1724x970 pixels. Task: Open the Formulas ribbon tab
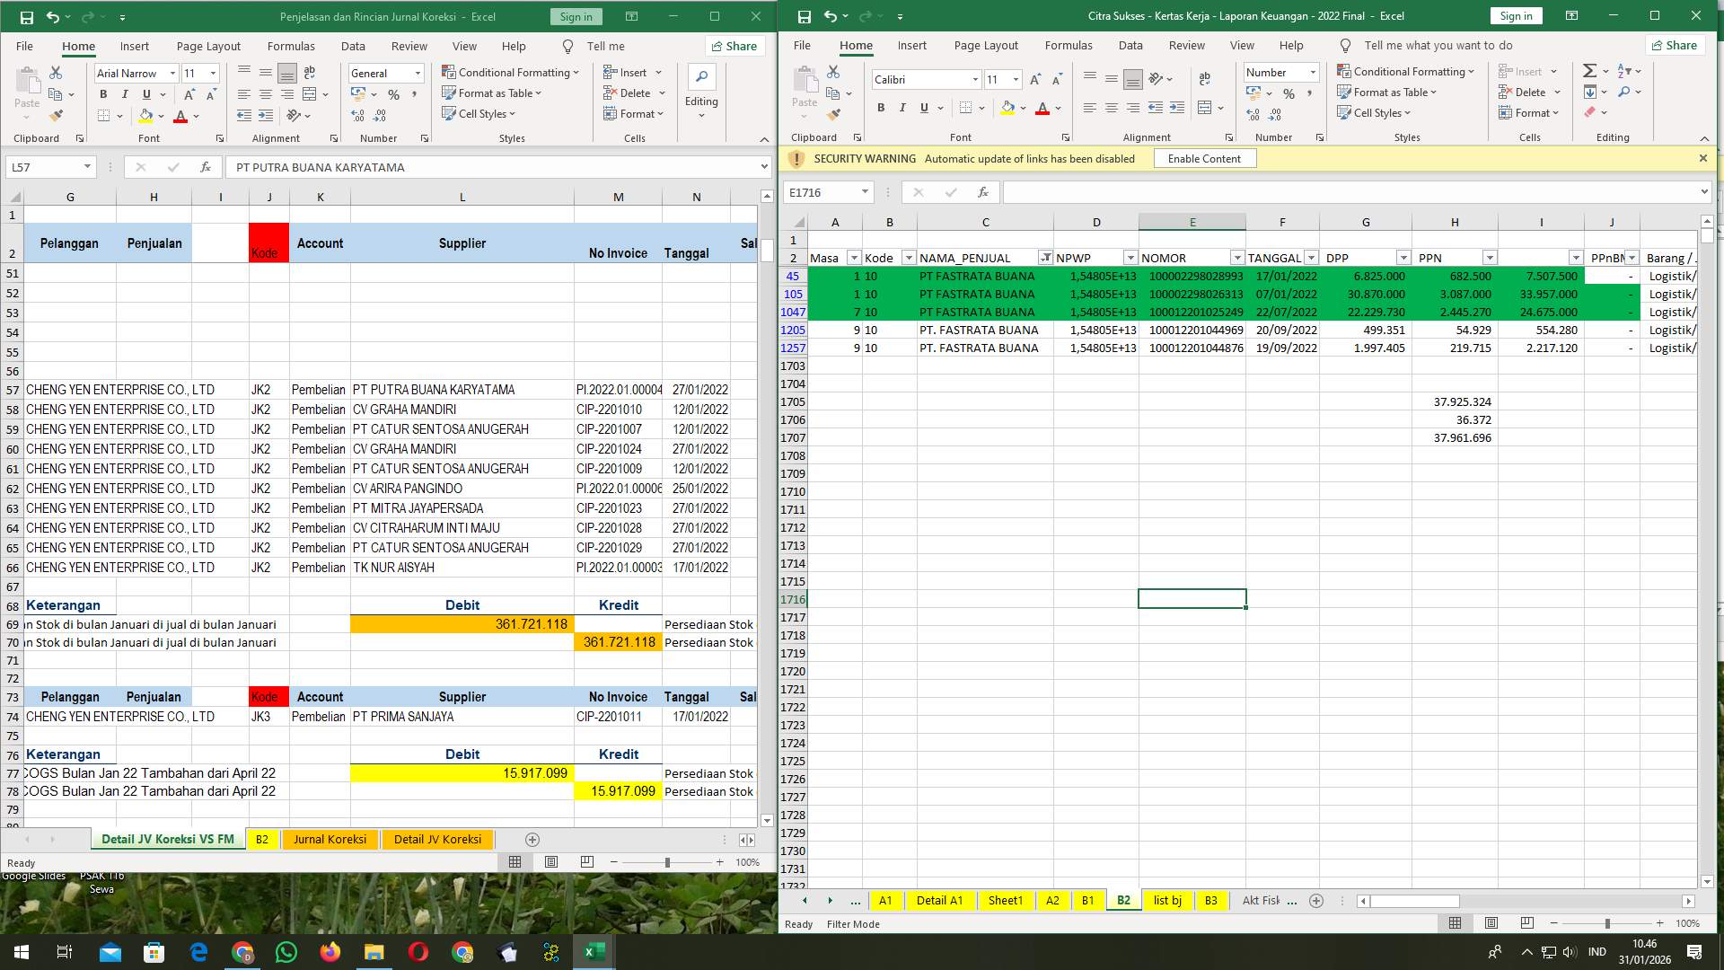(1069, 45)
